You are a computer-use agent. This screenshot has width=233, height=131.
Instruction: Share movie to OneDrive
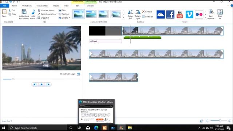161,15
